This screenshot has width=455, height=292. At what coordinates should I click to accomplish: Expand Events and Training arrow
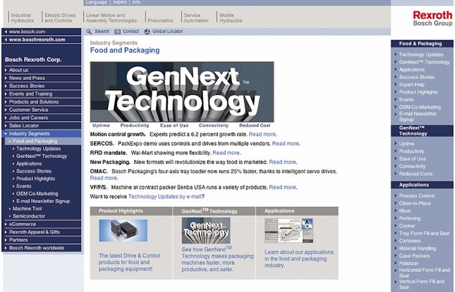pyautogui.click(x=6, y=94)
